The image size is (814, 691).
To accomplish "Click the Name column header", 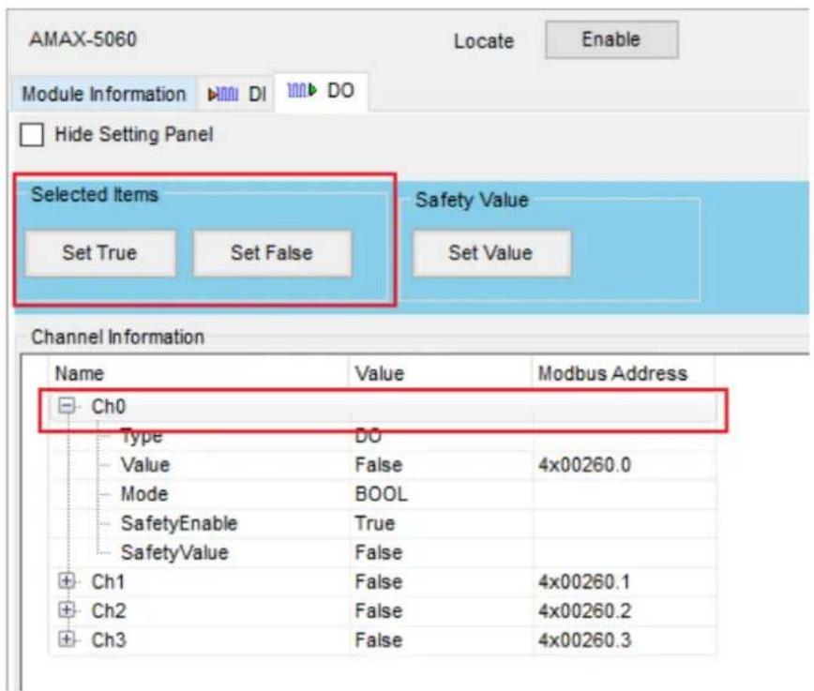I will [x=198, y=373].
